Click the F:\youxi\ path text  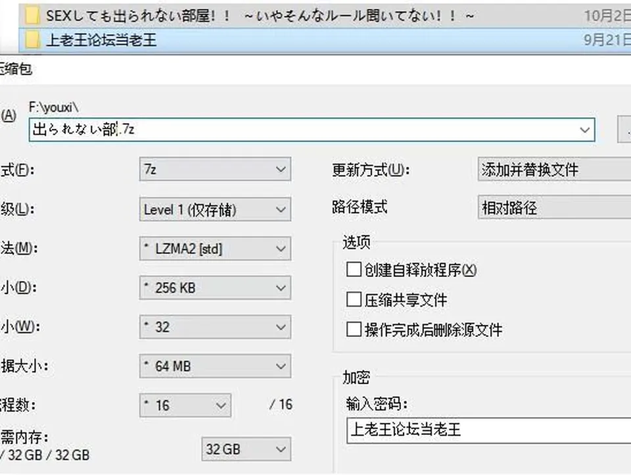pyautogui.click(x=53, y=108)
